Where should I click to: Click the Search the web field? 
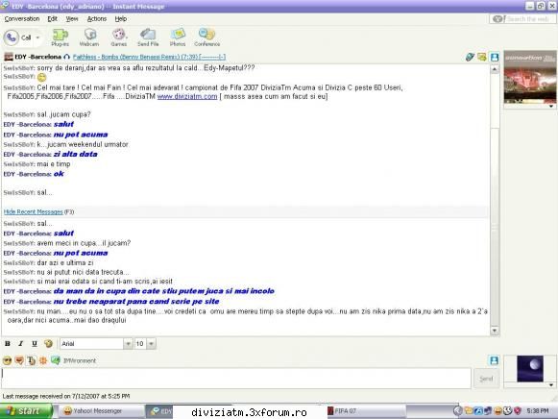(527, 19)
